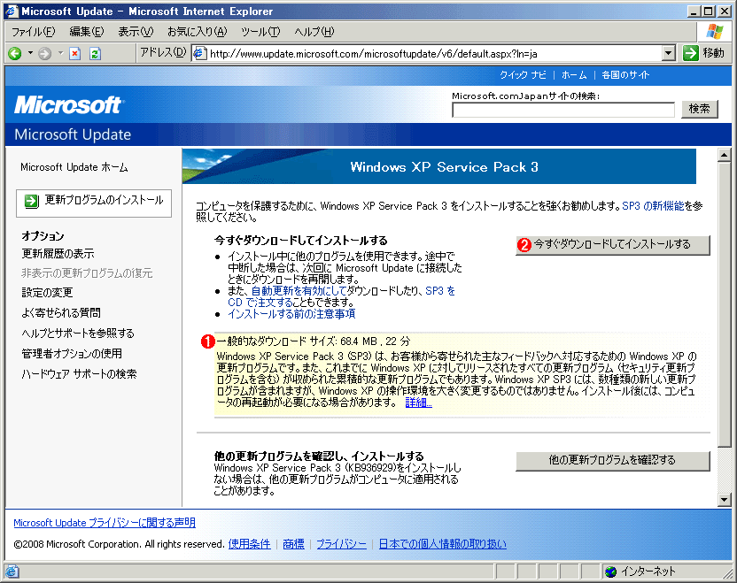Open the Forward button history dropdown arrow

pos(60,53)
